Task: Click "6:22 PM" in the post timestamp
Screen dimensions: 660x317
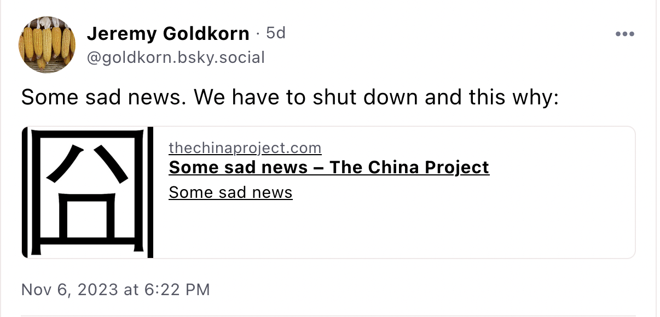Action: point(176,289)
